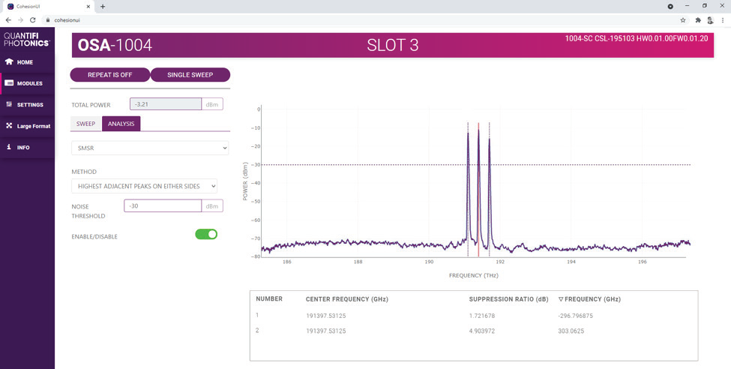
Task: Toggle the Enable/Disable analysis switch
Action: pos(206,235)
